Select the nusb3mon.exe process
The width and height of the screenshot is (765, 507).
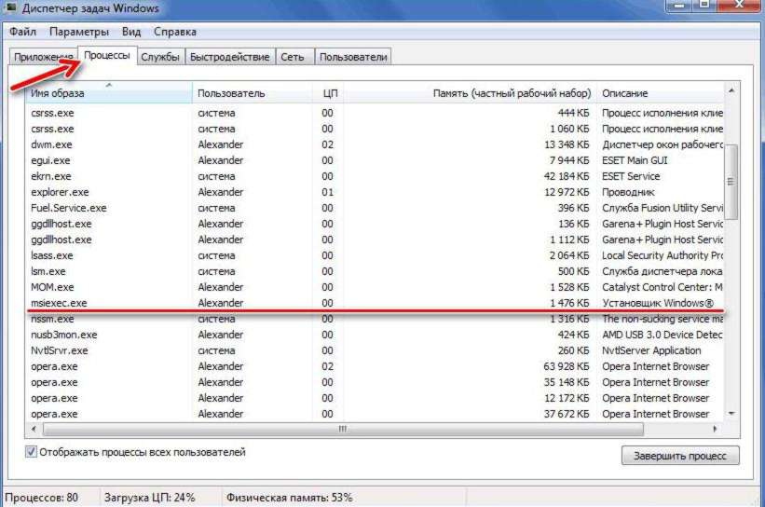[x=376, y=335]
